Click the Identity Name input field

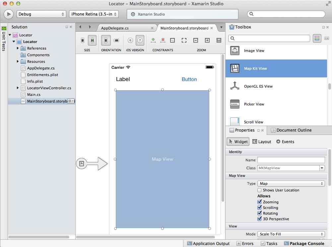click(291, 160)
